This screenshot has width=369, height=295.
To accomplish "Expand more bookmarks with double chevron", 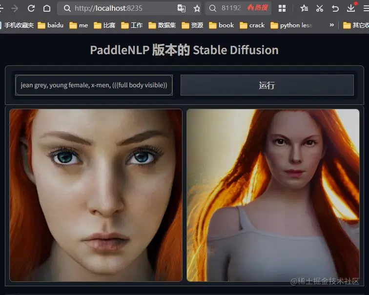I will [332, 25].
